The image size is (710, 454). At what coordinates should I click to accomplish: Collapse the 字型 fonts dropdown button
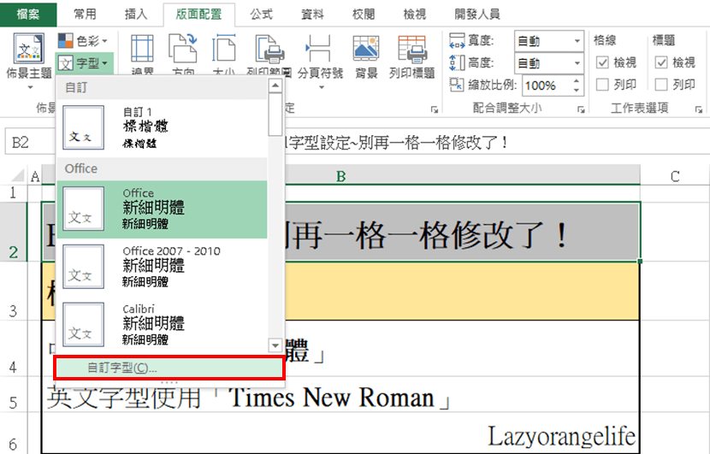84,62
